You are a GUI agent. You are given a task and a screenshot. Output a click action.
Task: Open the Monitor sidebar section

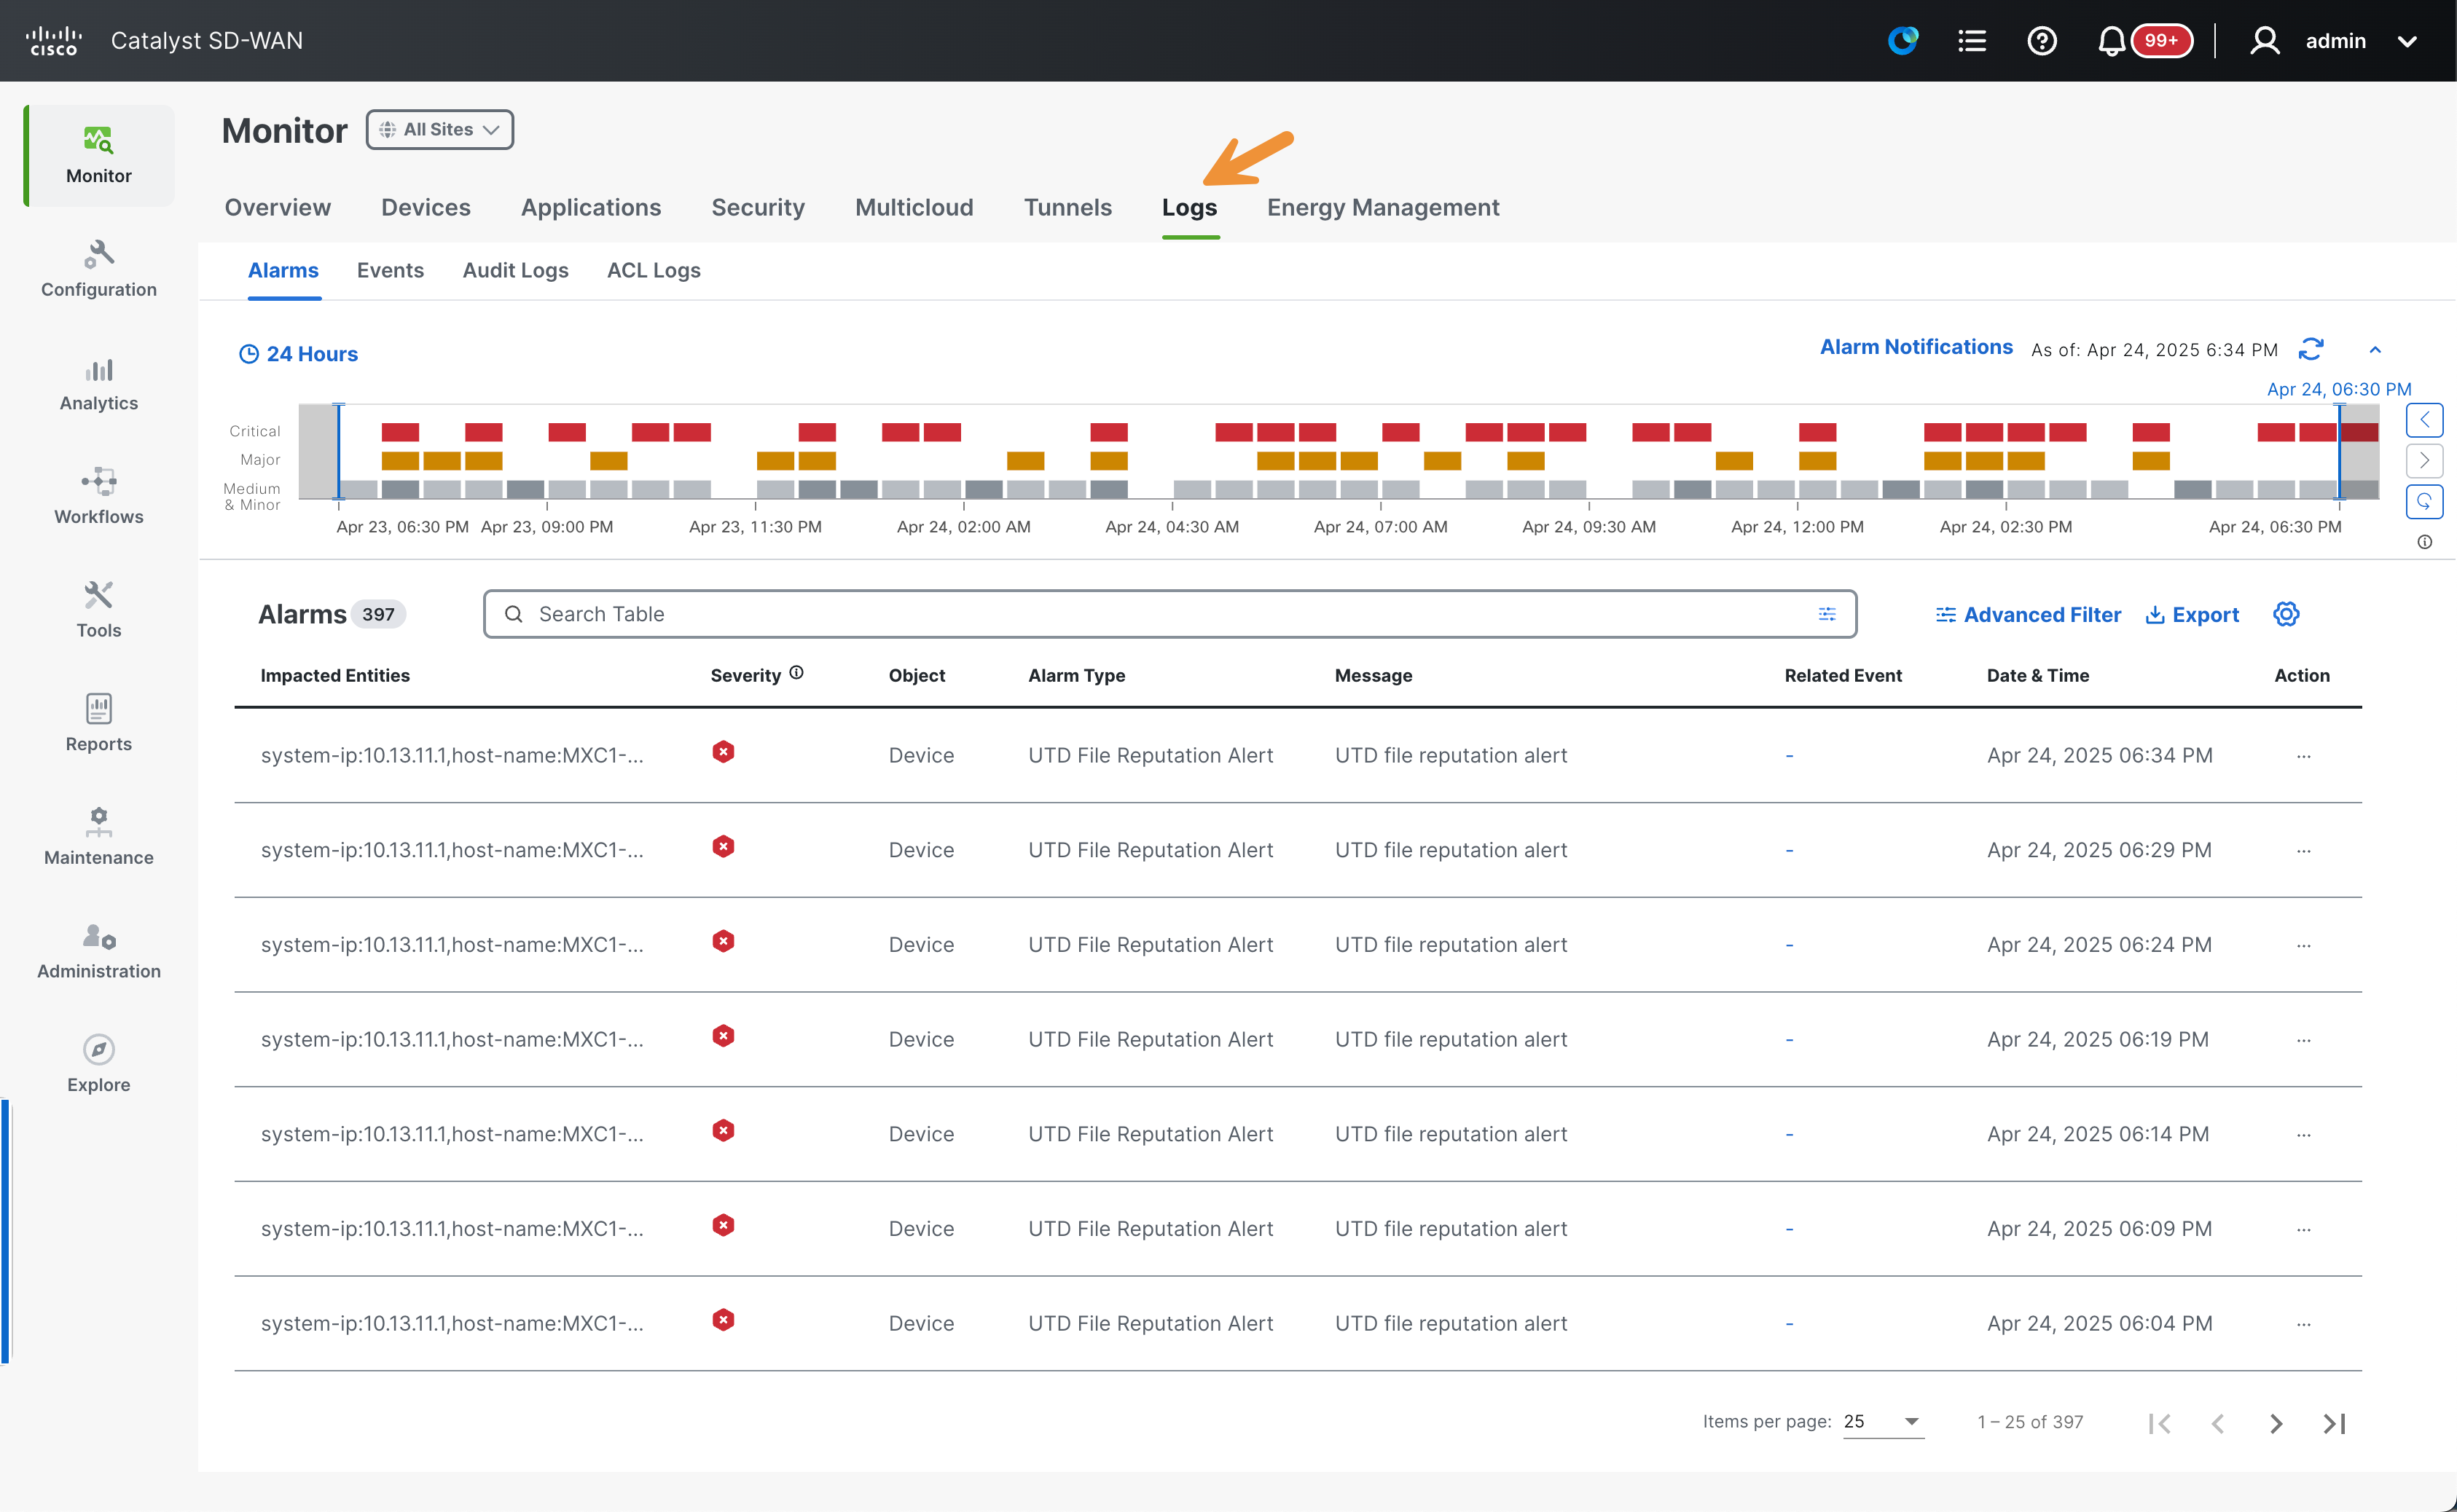tap(98, 155)
